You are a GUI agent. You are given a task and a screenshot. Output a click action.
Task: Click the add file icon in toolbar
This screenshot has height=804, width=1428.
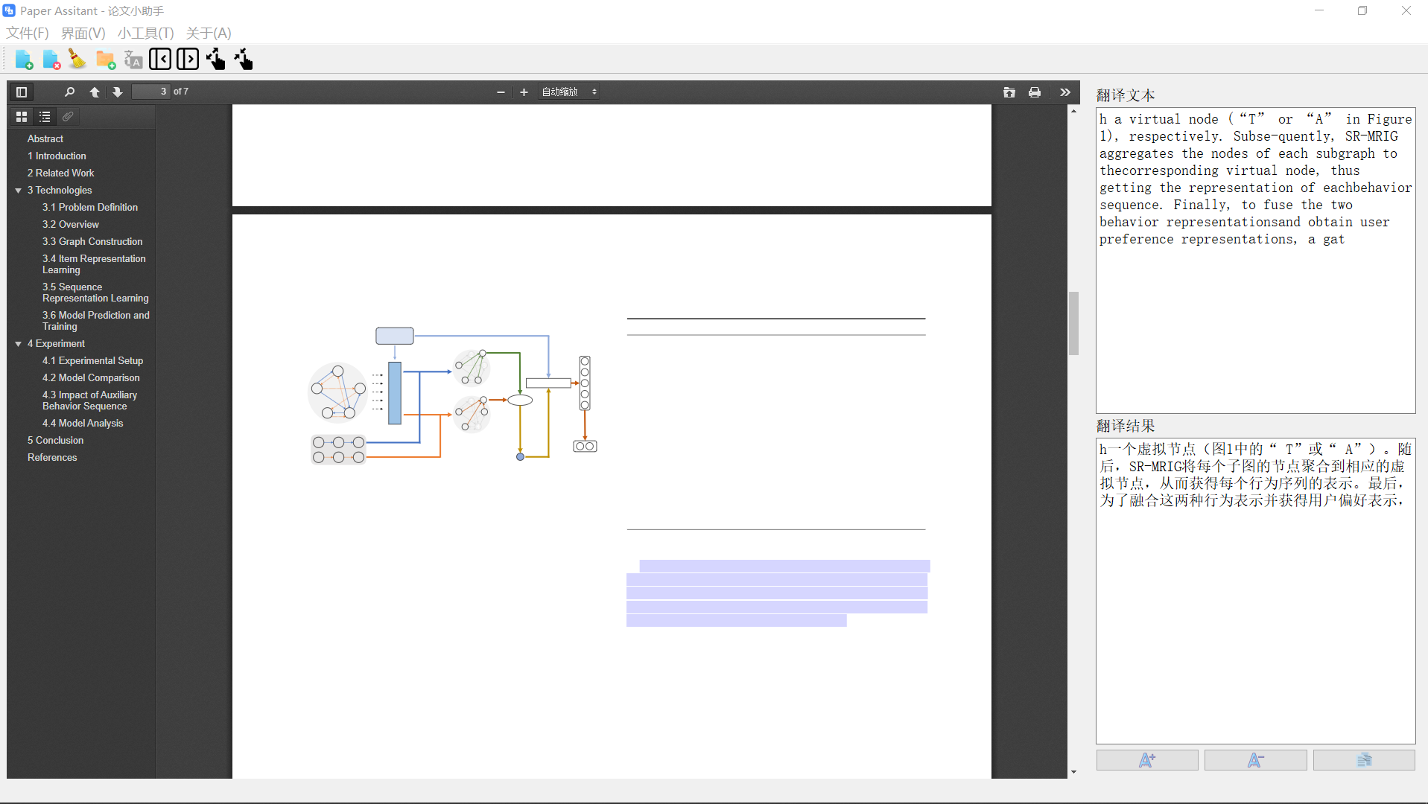[24, 60]
